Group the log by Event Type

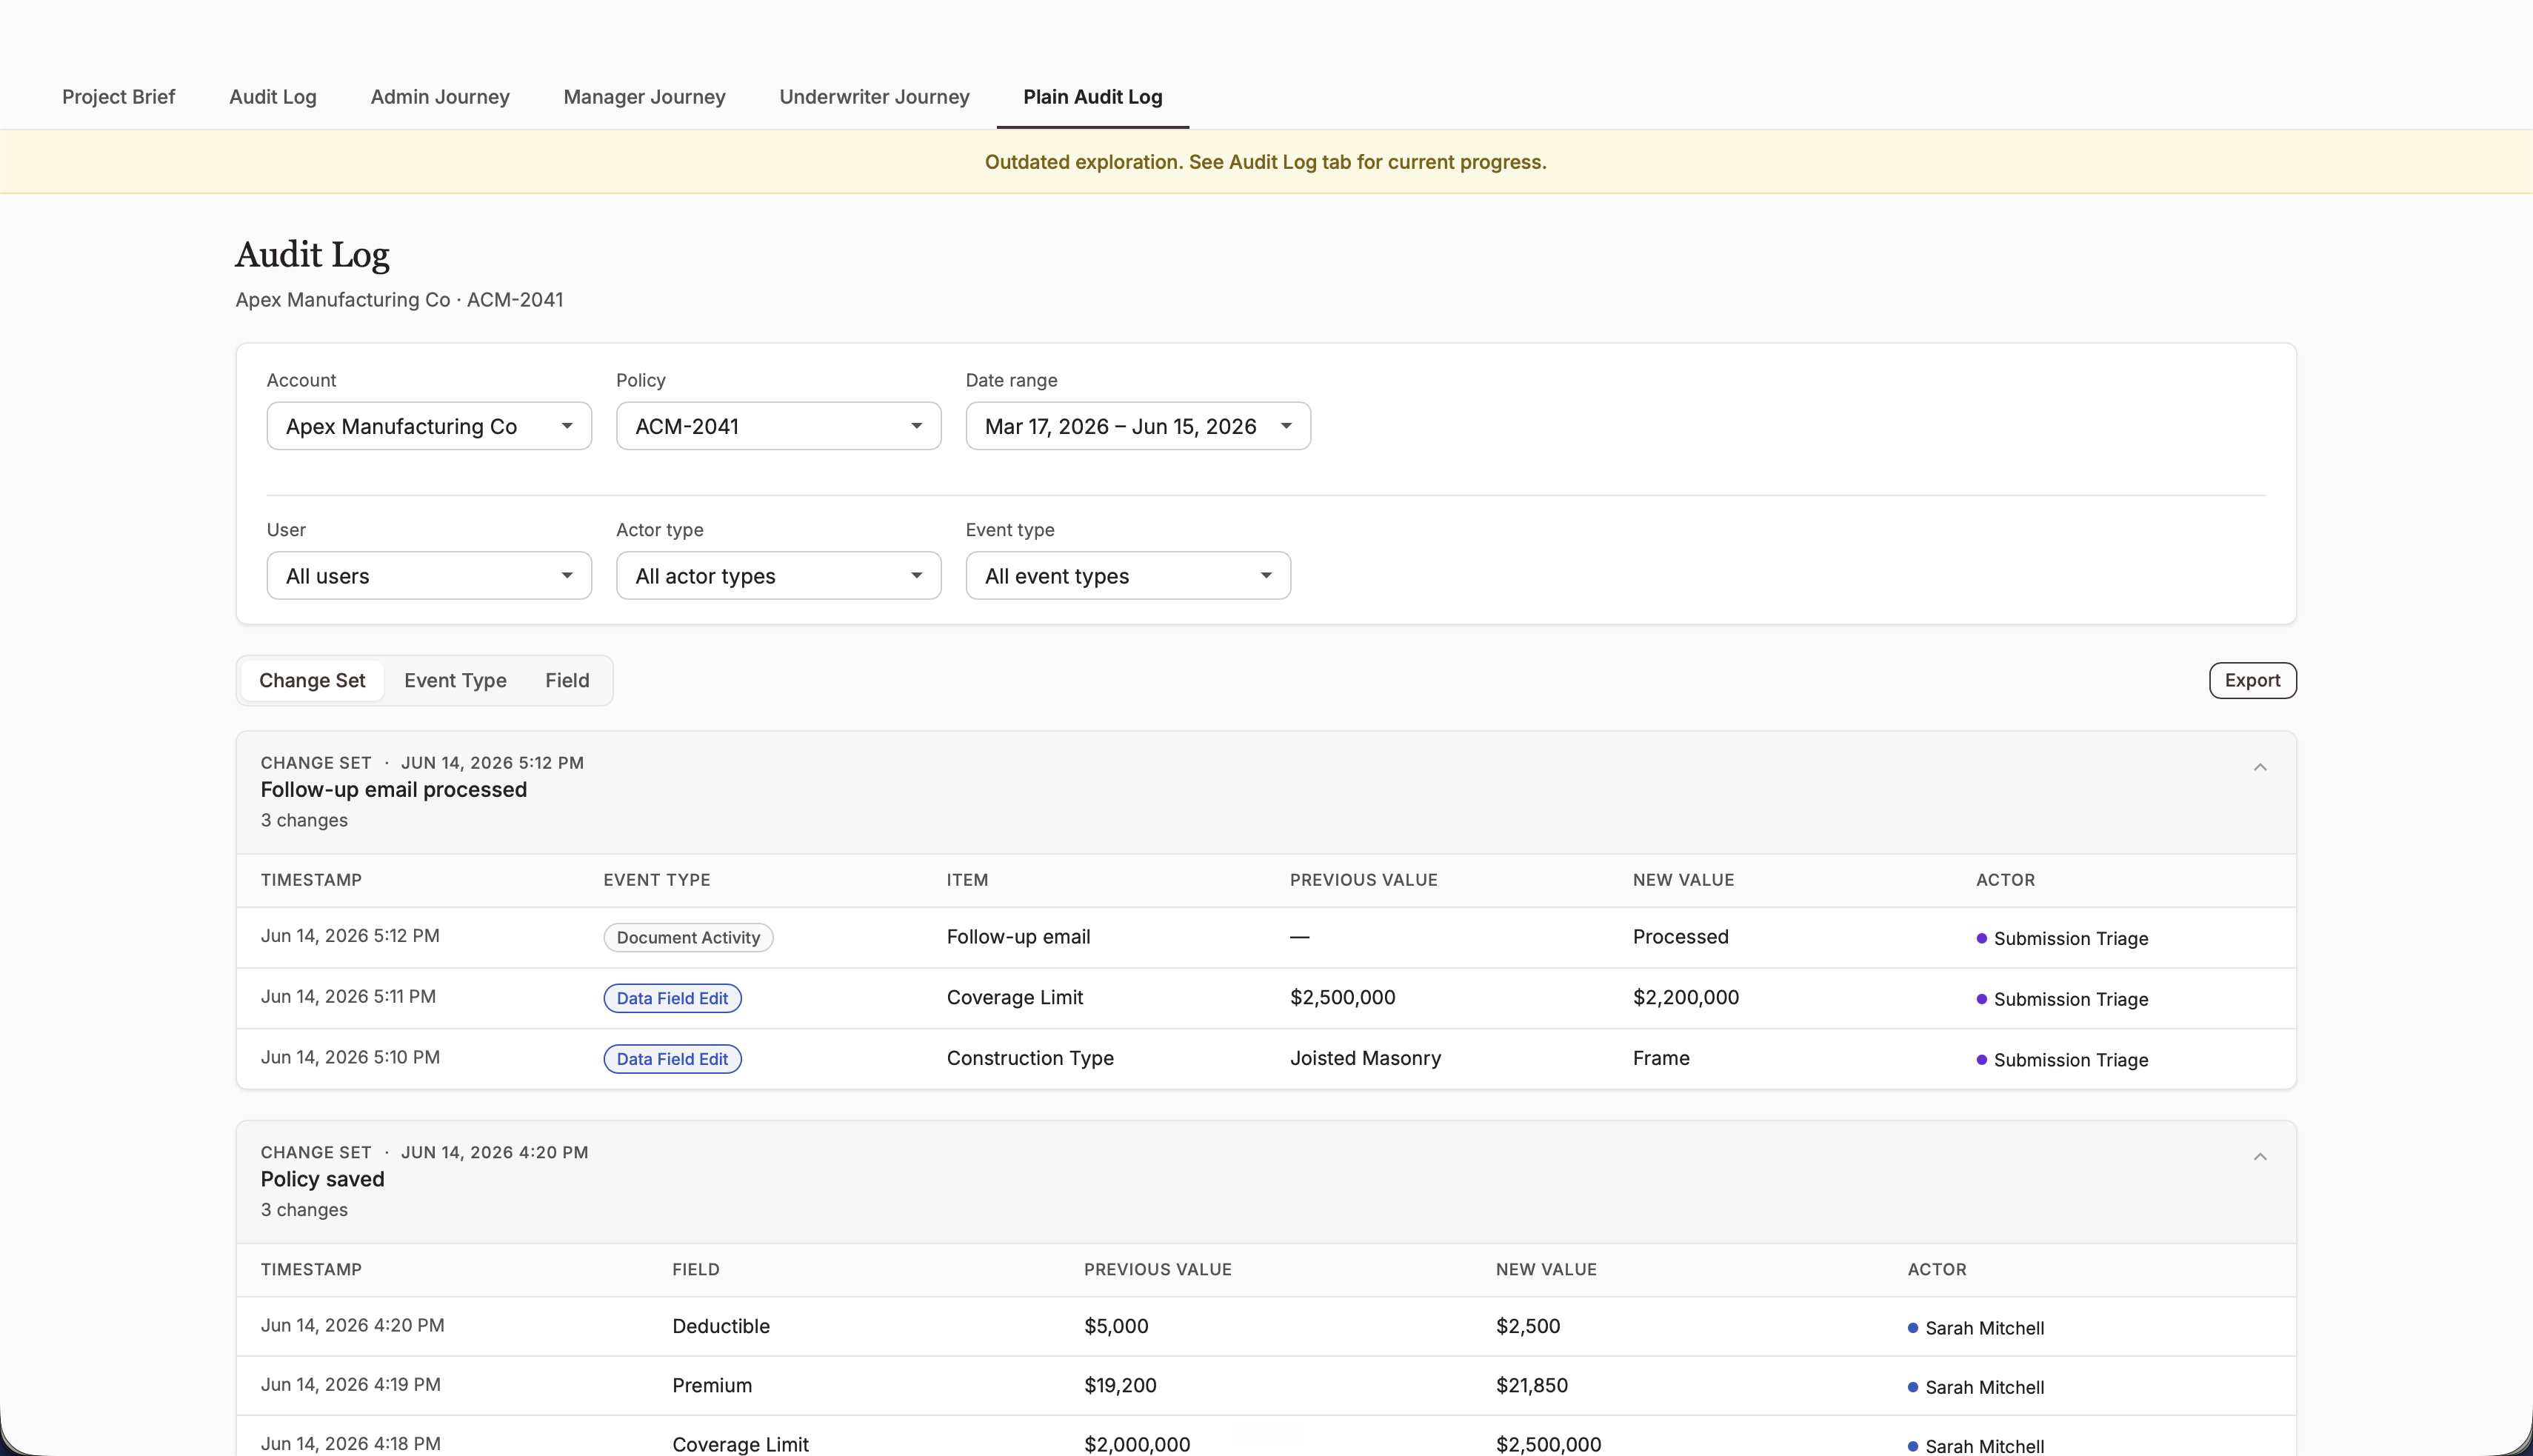(x=455, y=681)
